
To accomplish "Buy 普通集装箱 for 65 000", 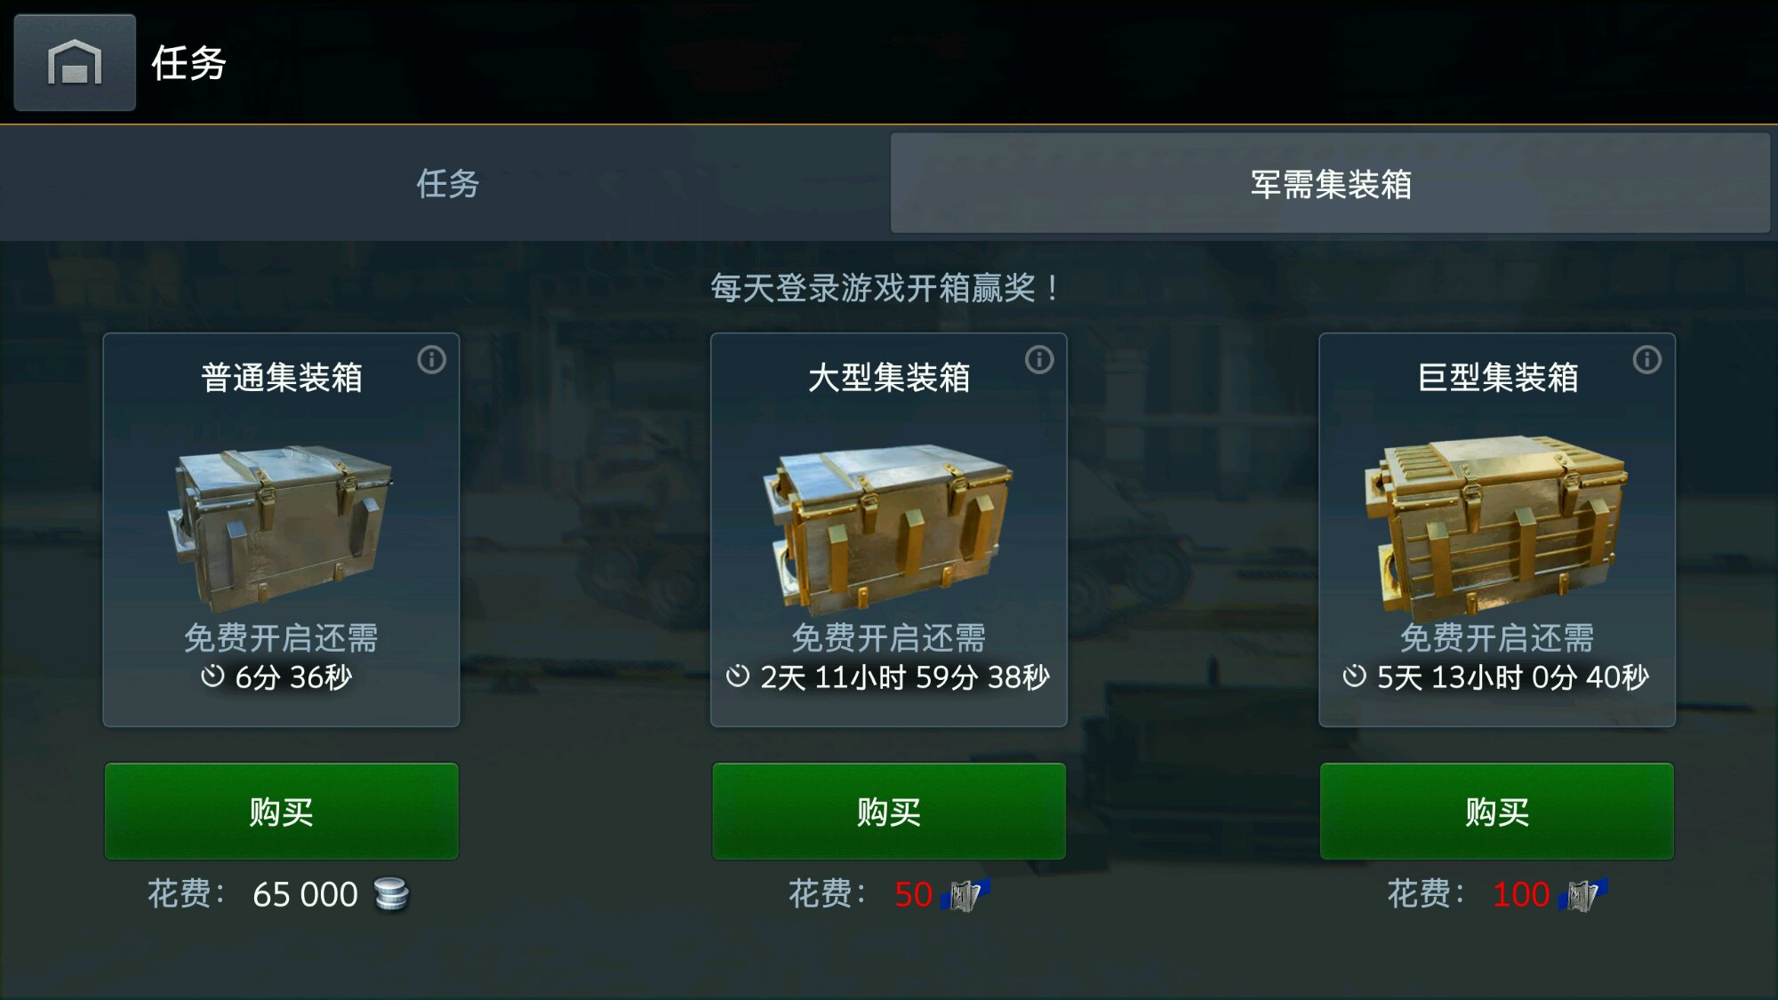I will [x=282, y=812].
